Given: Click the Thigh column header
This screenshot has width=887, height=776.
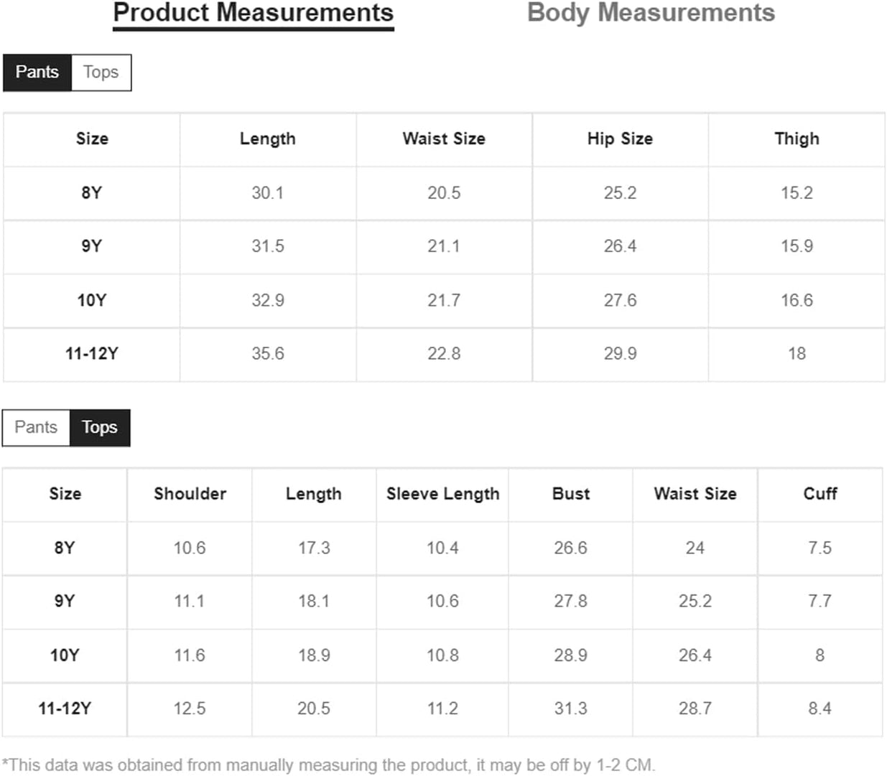Looking at the screenshot, I should pos(797,139).
